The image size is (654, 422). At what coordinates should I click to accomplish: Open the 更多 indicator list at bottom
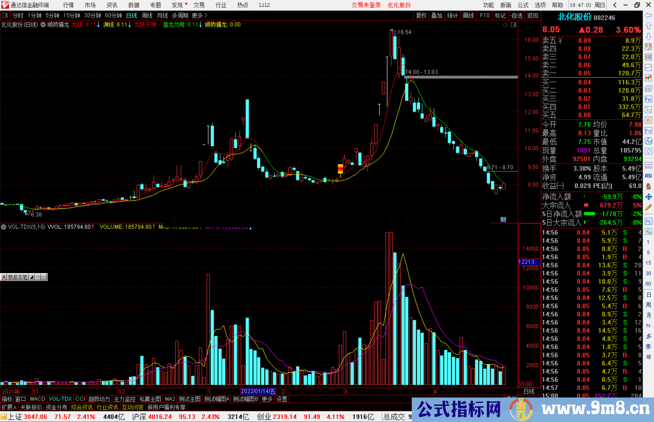[x=267, y=399]
